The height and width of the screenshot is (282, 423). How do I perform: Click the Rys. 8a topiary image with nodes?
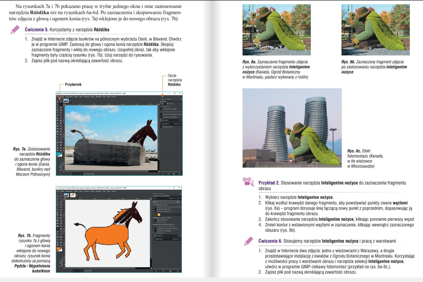point(277,30)
